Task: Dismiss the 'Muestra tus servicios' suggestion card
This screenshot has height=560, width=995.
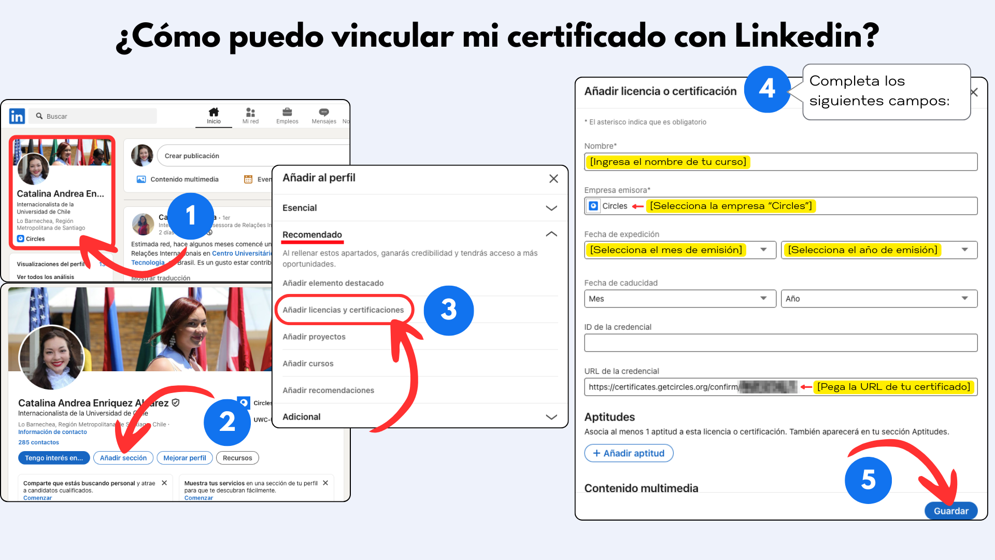Action: [325, 483]
